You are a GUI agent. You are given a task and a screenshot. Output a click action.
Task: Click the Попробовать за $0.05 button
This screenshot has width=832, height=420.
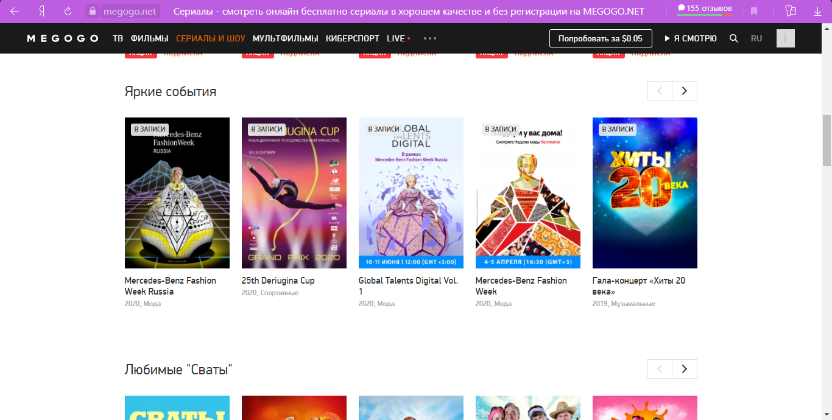click(x=601, y=38)
